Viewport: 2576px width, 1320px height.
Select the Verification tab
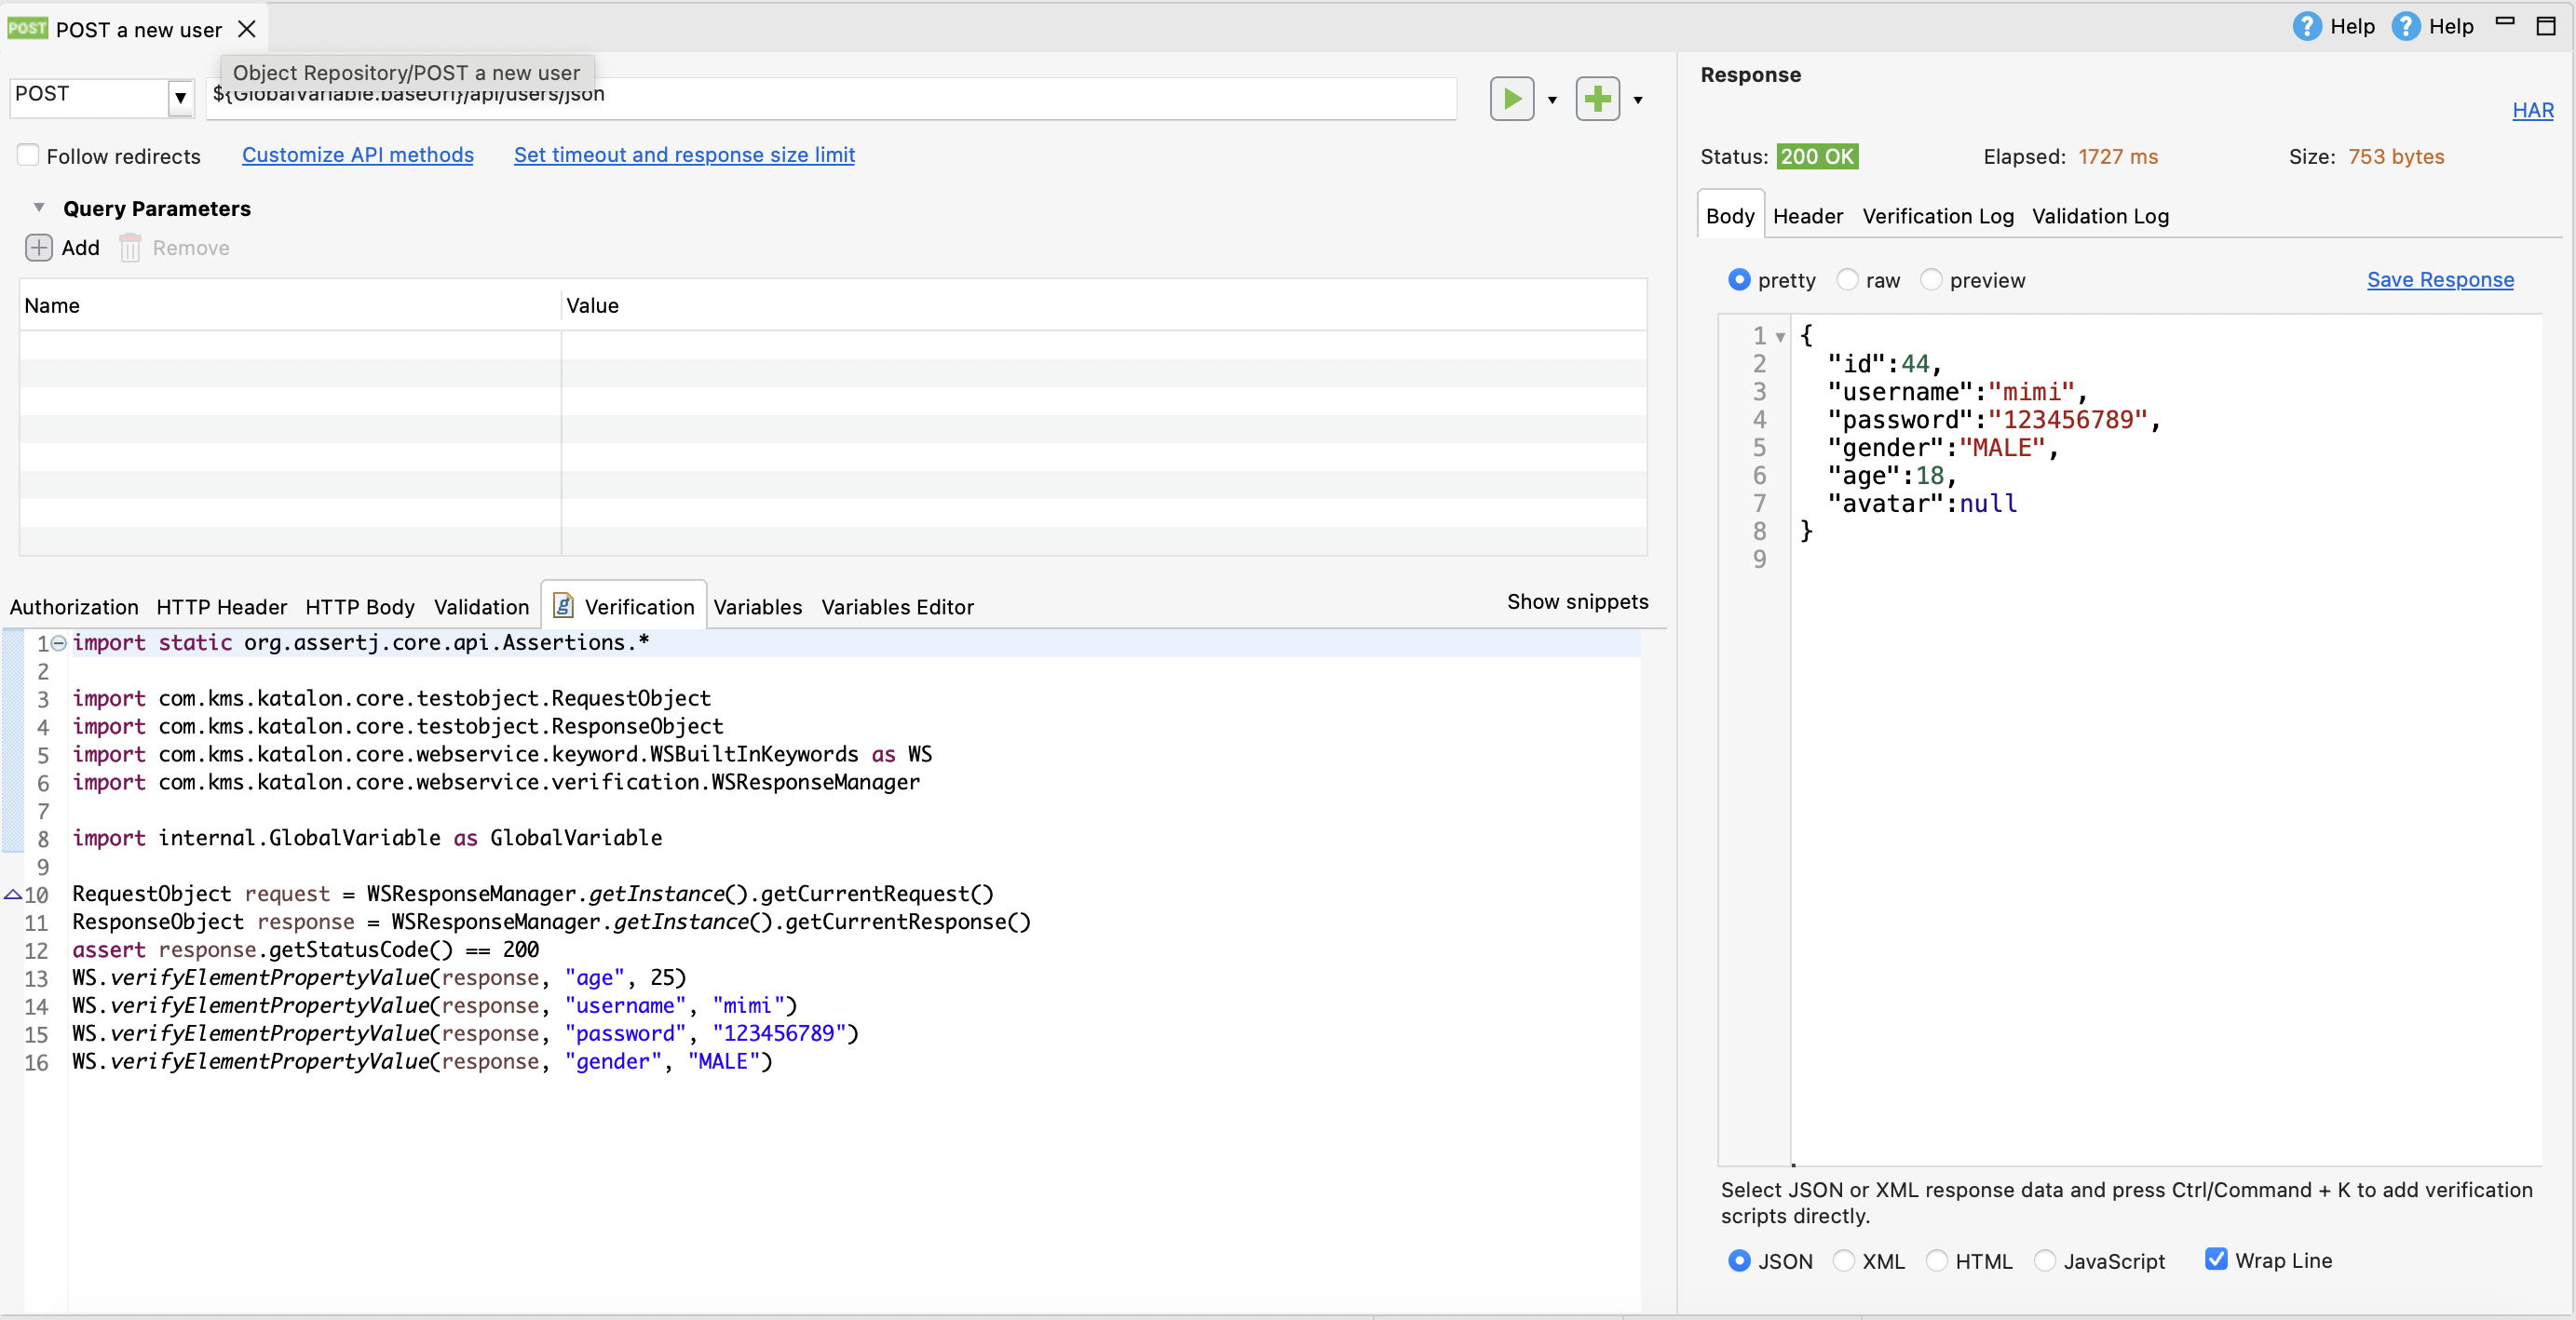(x=624, y=607)
